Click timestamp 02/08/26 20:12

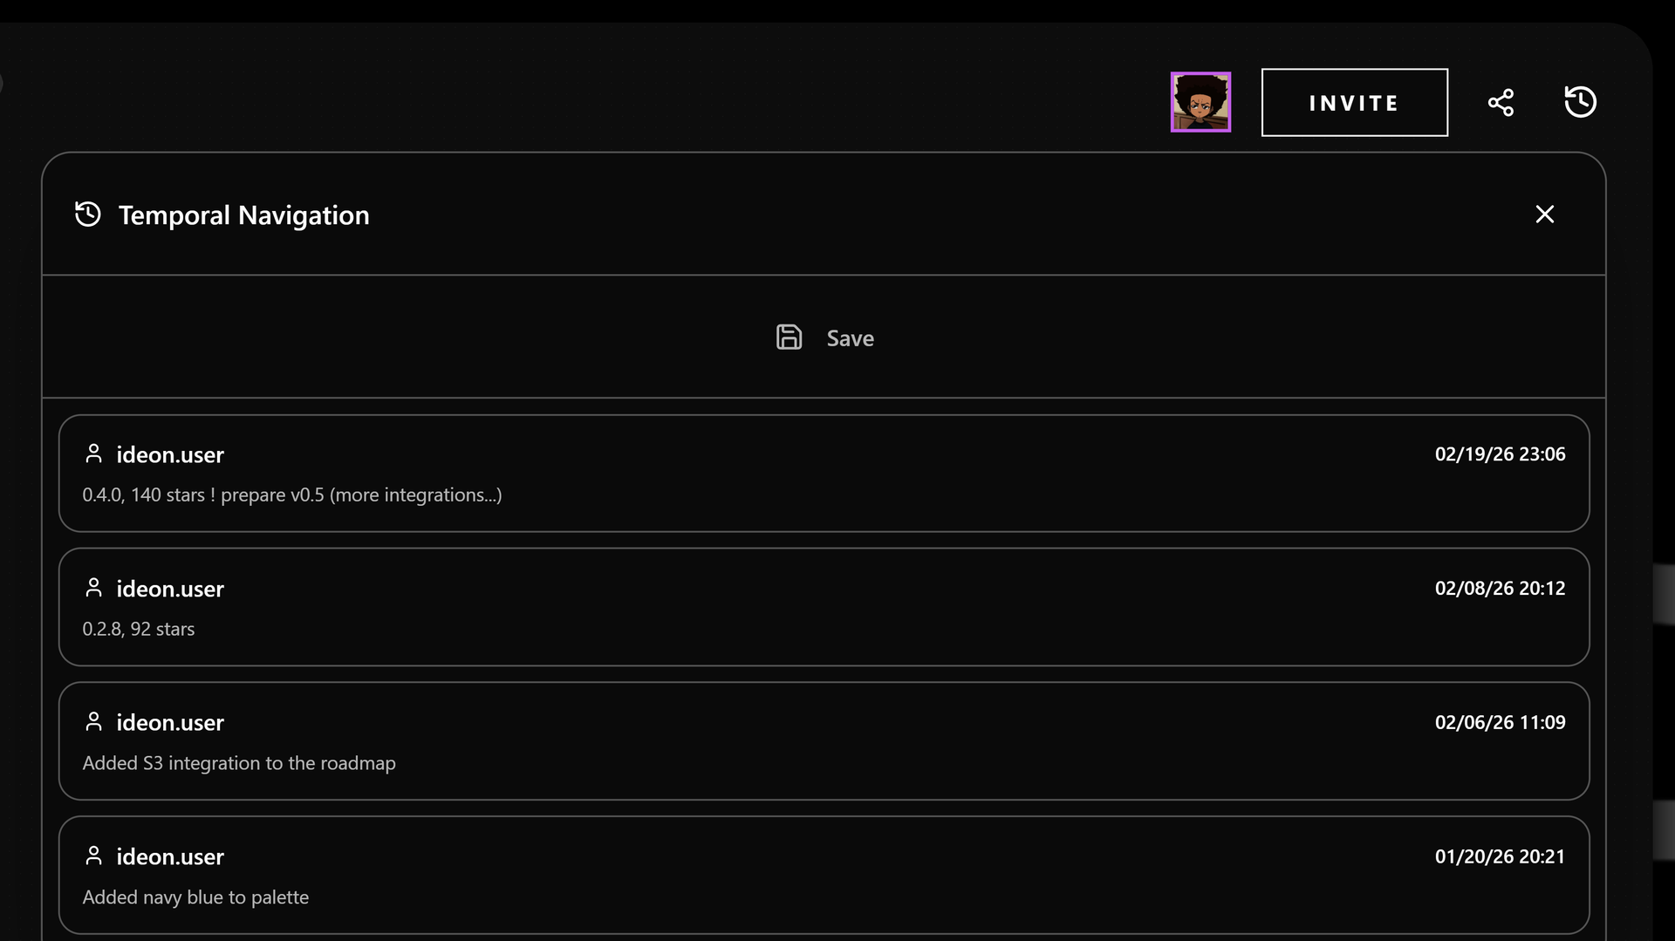point(1500,589)
